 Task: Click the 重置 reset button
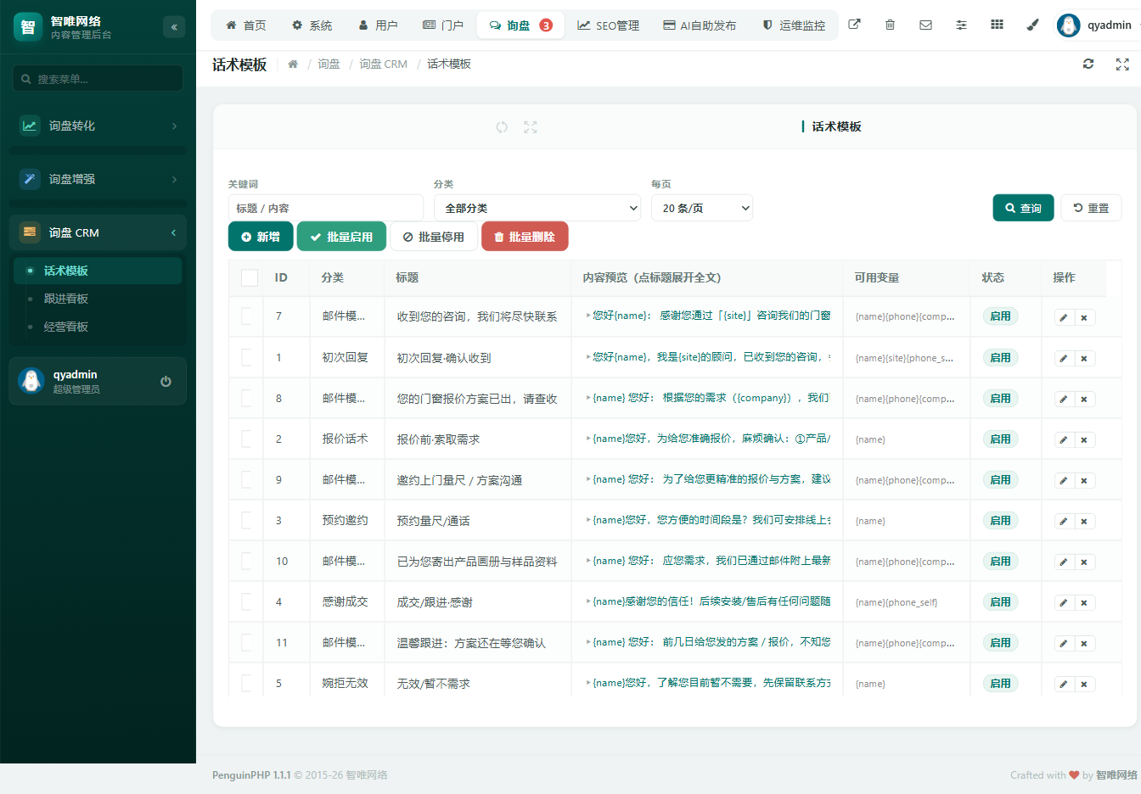click(1091, 208)
